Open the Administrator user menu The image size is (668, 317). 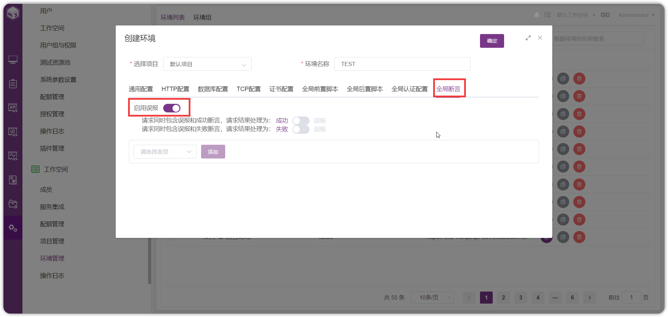[636, 15]
